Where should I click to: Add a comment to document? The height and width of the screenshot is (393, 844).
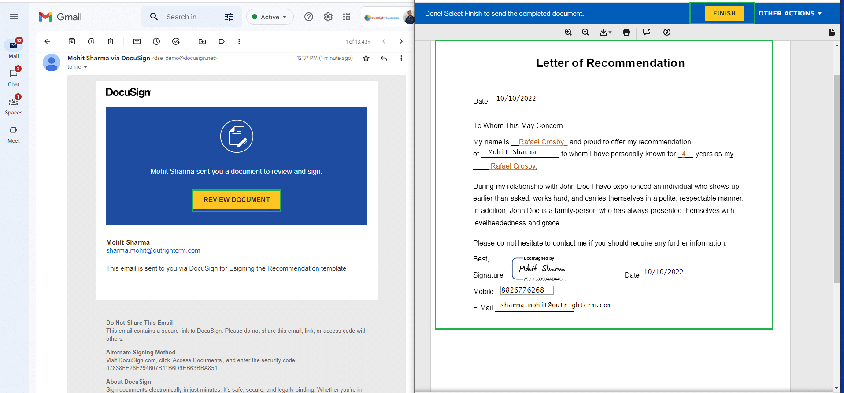click(647, 32)
